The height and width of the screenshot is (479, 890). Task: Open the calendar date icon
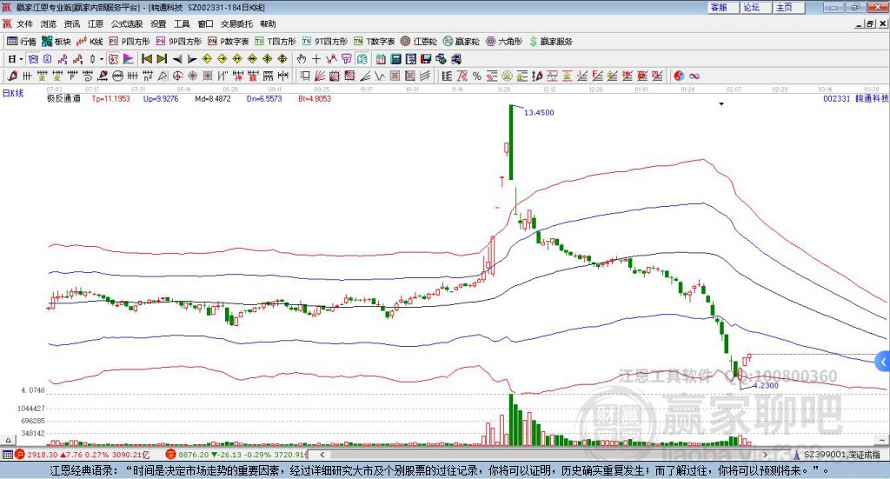click(x=381, y=59)
